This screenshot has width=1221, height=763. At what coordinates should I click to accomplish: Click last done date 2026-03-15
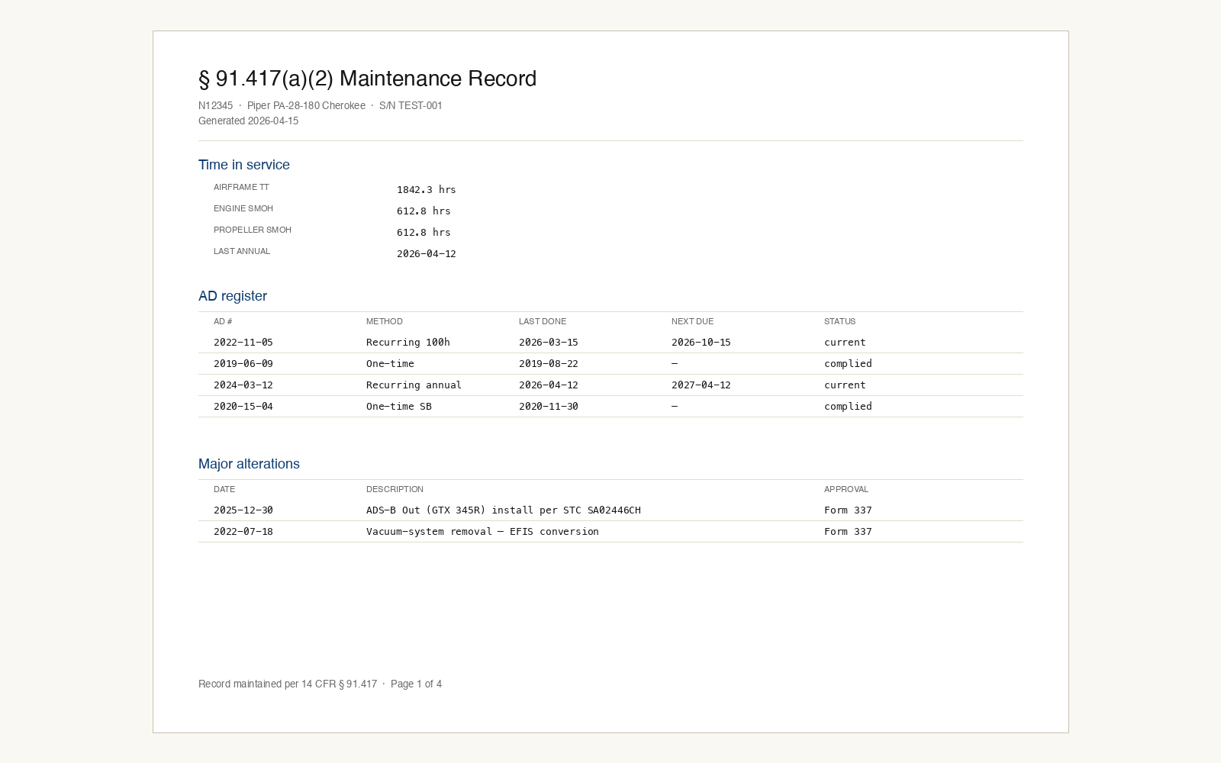549,342
